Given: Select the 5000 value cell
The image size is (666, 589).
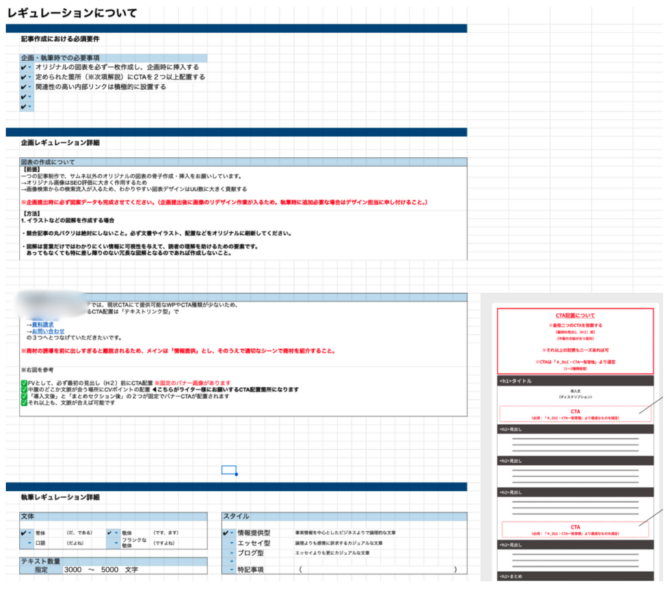Looking at the screenshot, I should click(x=109, y=569).
